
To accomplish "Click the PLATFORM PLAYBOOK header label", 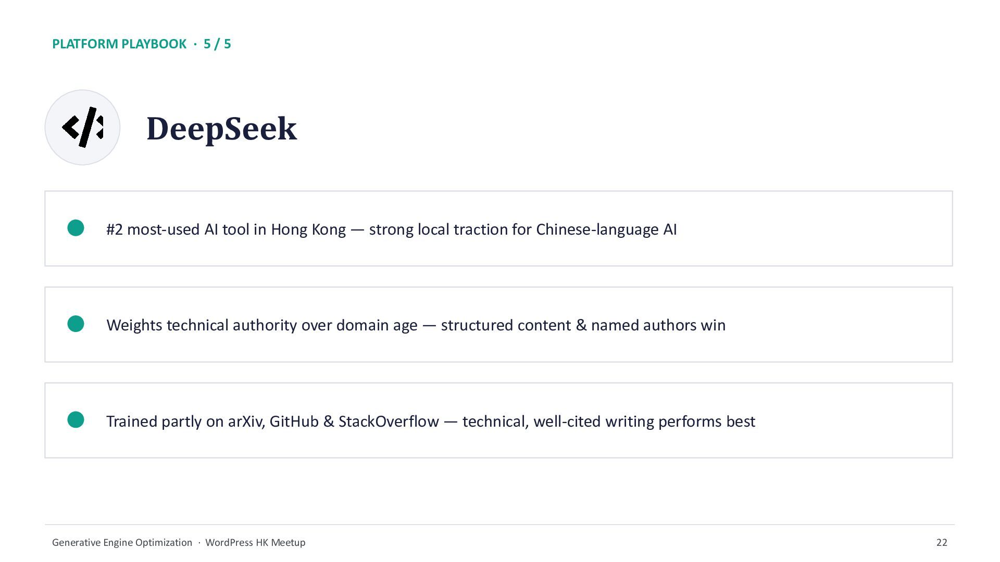I will [x=119, y=44].
